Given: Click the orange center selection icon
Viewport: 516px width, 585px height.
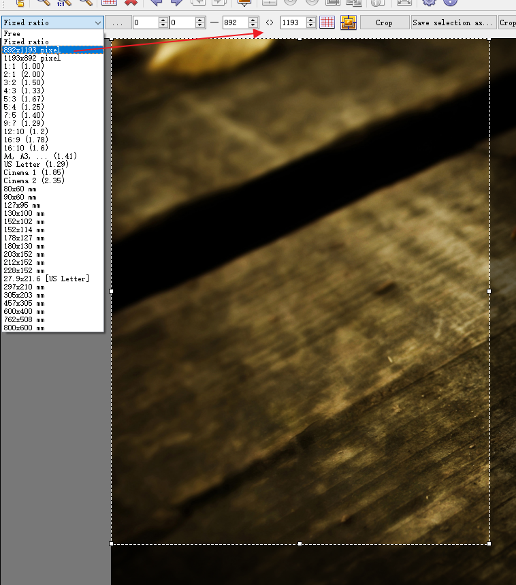Looking at the screenshot, I should pyautogui.click(x=349, y=22).
